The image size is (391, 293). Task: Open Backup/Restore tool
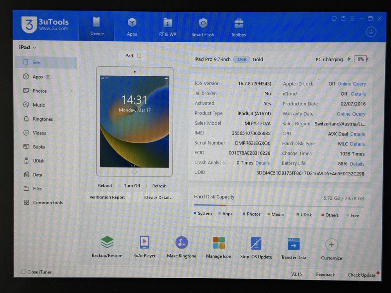click(x=107, y=247)
